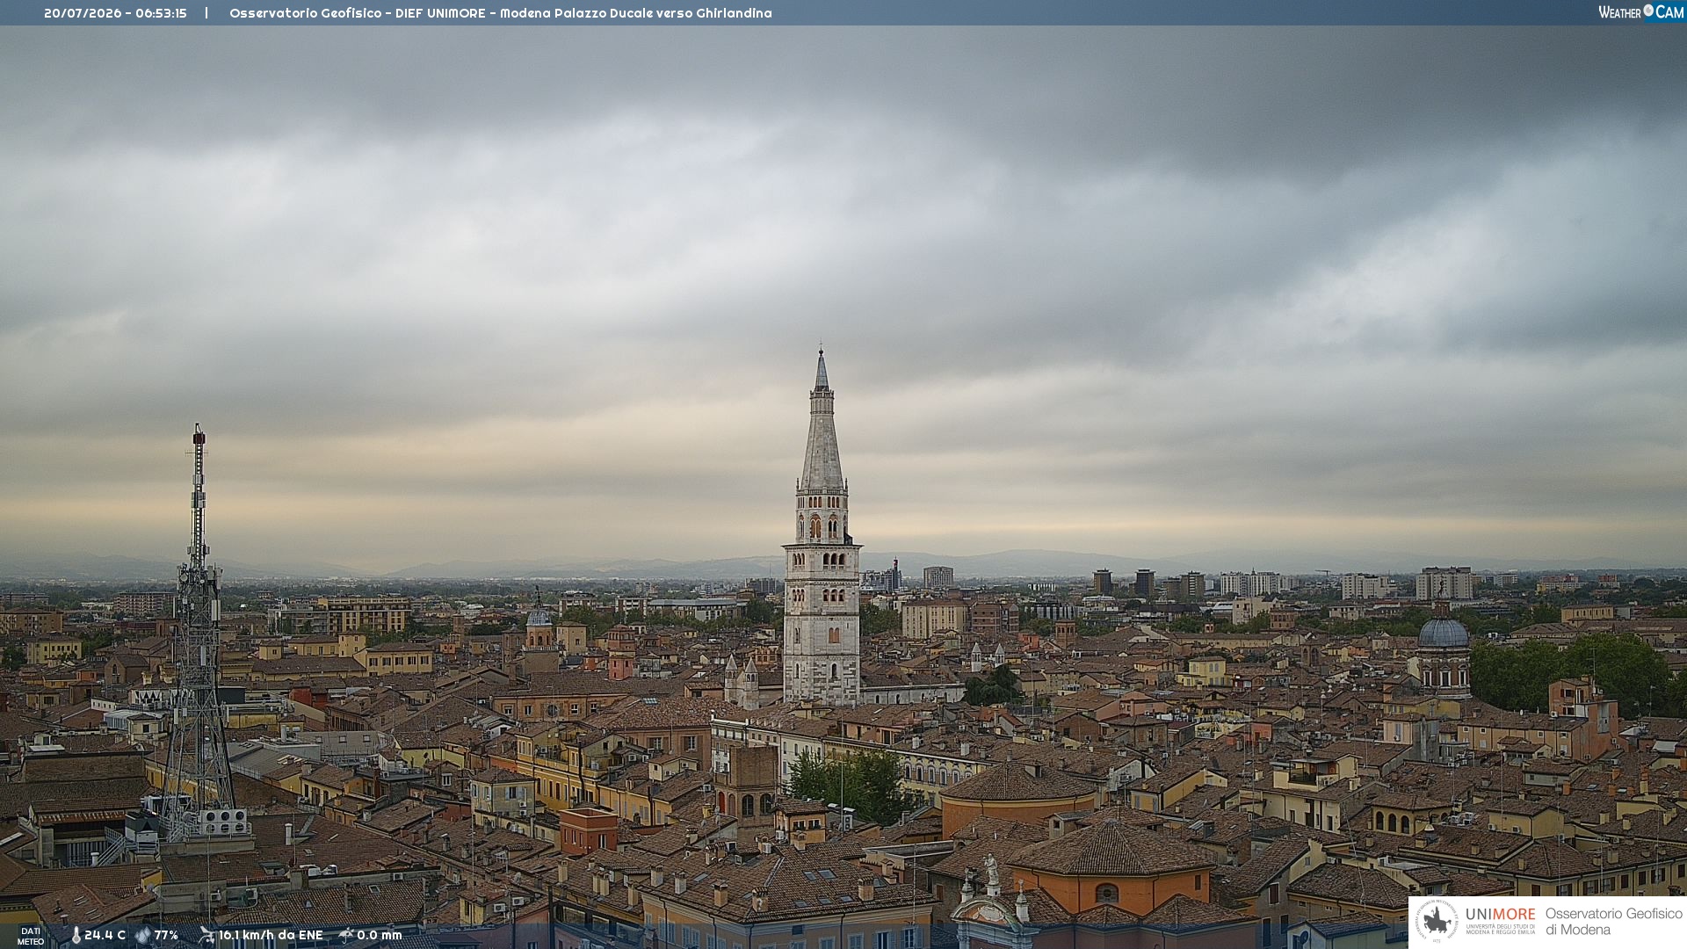
Task: Click the wind vane anemometer icon
Action: [206, 936]
